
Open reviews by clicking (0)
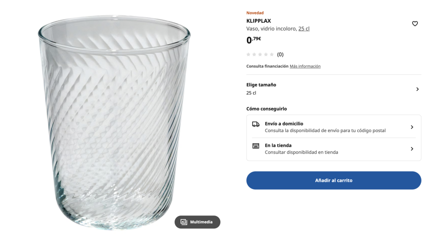click(x=281, y=54)
